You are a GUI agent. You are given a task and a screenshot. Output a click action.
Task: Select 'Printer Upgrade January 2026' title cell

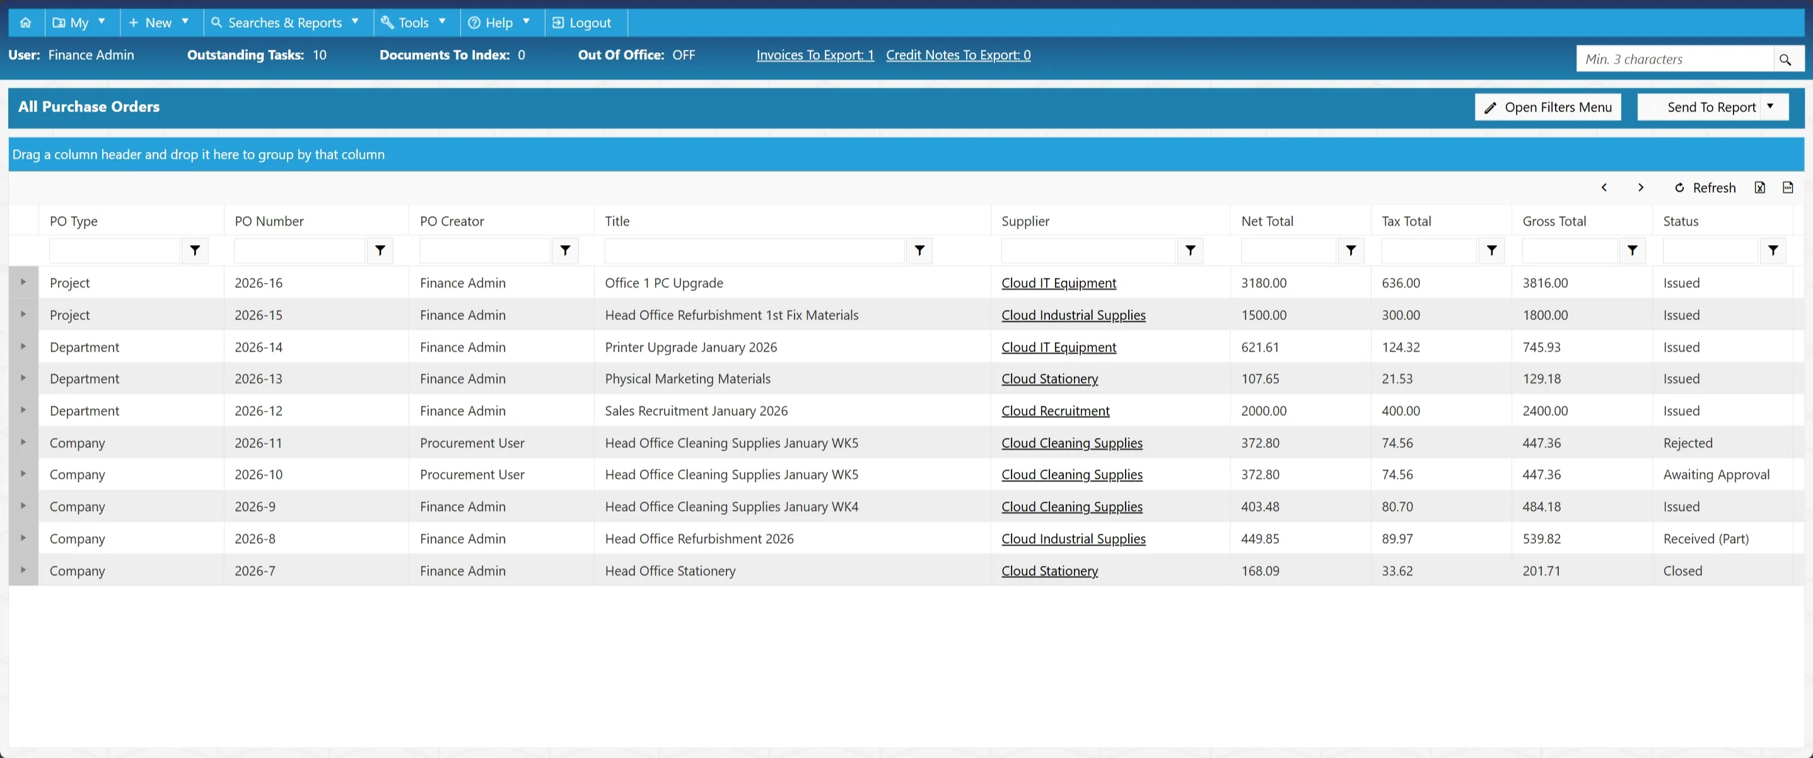[x=691, y=347]
